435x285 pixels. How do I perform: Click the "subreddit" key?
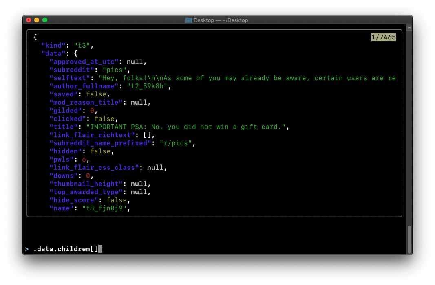(x=72, y=70)
